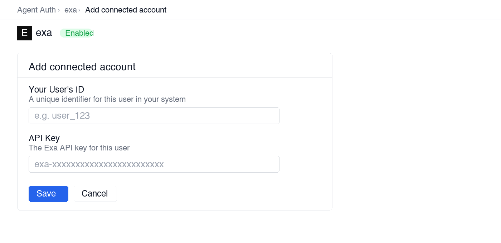Select the Add connected account breadcrumb item
This screenshot has width=501, height=243.
pyautogui.click(x=126, y=10)
